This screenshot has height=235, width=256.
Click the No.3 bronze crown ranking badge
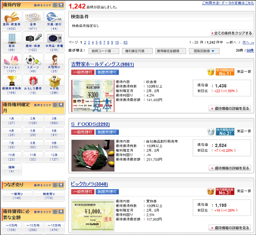tap(221, 191)
